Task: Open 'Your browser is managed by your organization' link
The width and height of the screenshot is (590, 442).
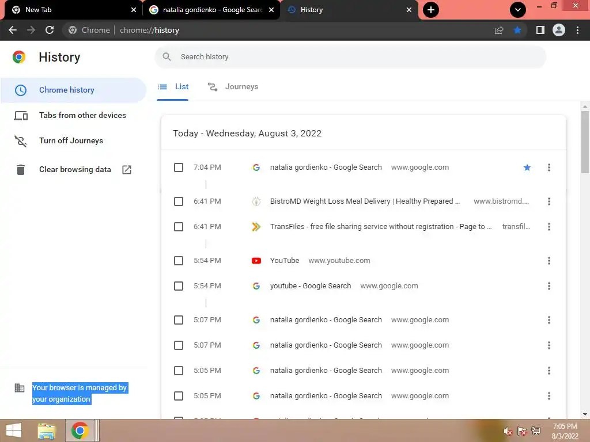Action: [x=80, y=394]
